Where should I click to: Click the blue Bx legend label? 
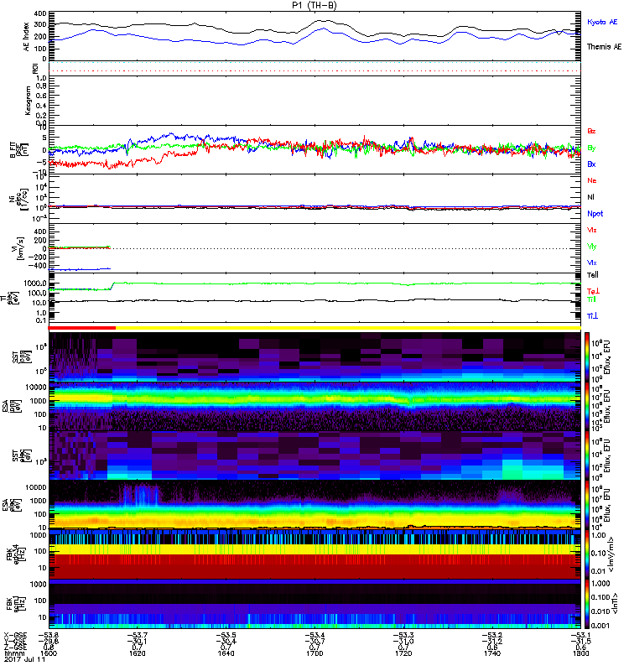pos(591,164)
